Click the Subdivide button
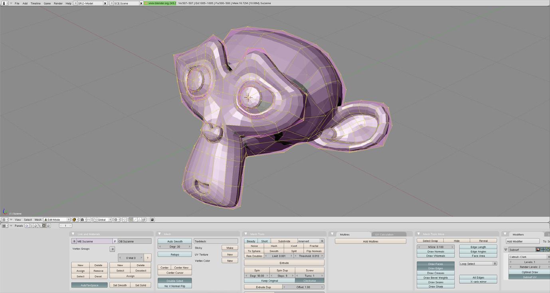 point(284,241)
